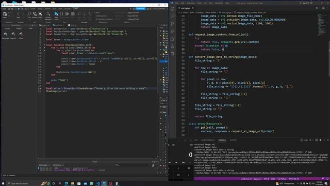Image resolution: width=330 pixels, height=186 pixels.
Task: Open the SCRIPT ribbon tab in Roblox Studio
Action: [75, 9]
